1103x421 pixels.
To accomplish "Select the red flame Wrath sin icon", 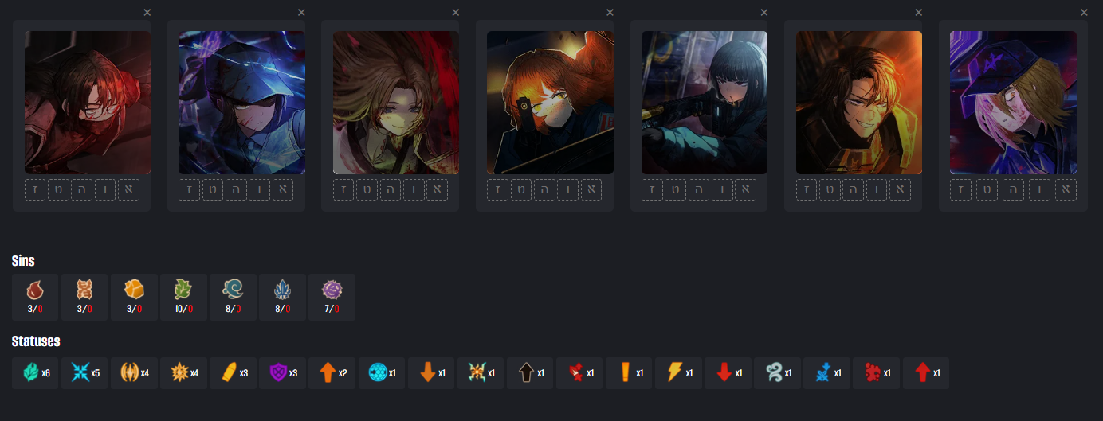I will pyautogui.click(x=35, y=297).
